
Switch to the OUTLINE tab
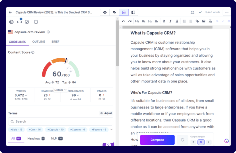(x=39, y=41)
